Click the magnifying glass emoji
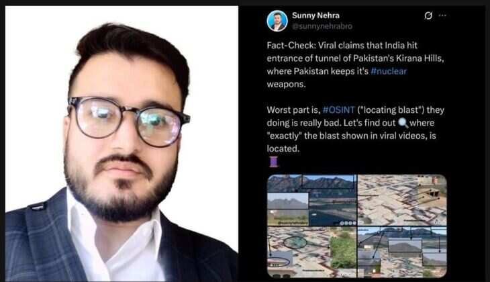The width and height of the screenshot is (490, 282). [x=403, y=123]
